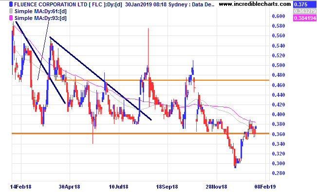Click the blue FLC legend marker
317x192 pixels.
(x=11, y=4)
